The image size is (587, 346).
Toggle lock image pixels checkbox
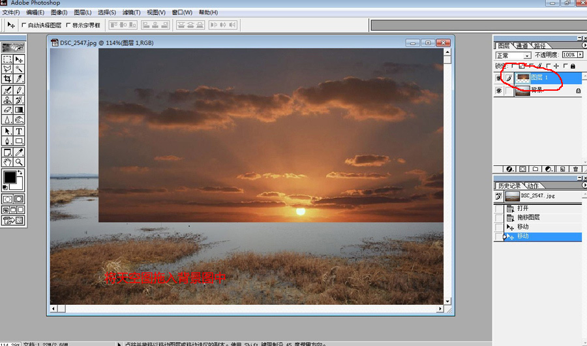point(532,66)
